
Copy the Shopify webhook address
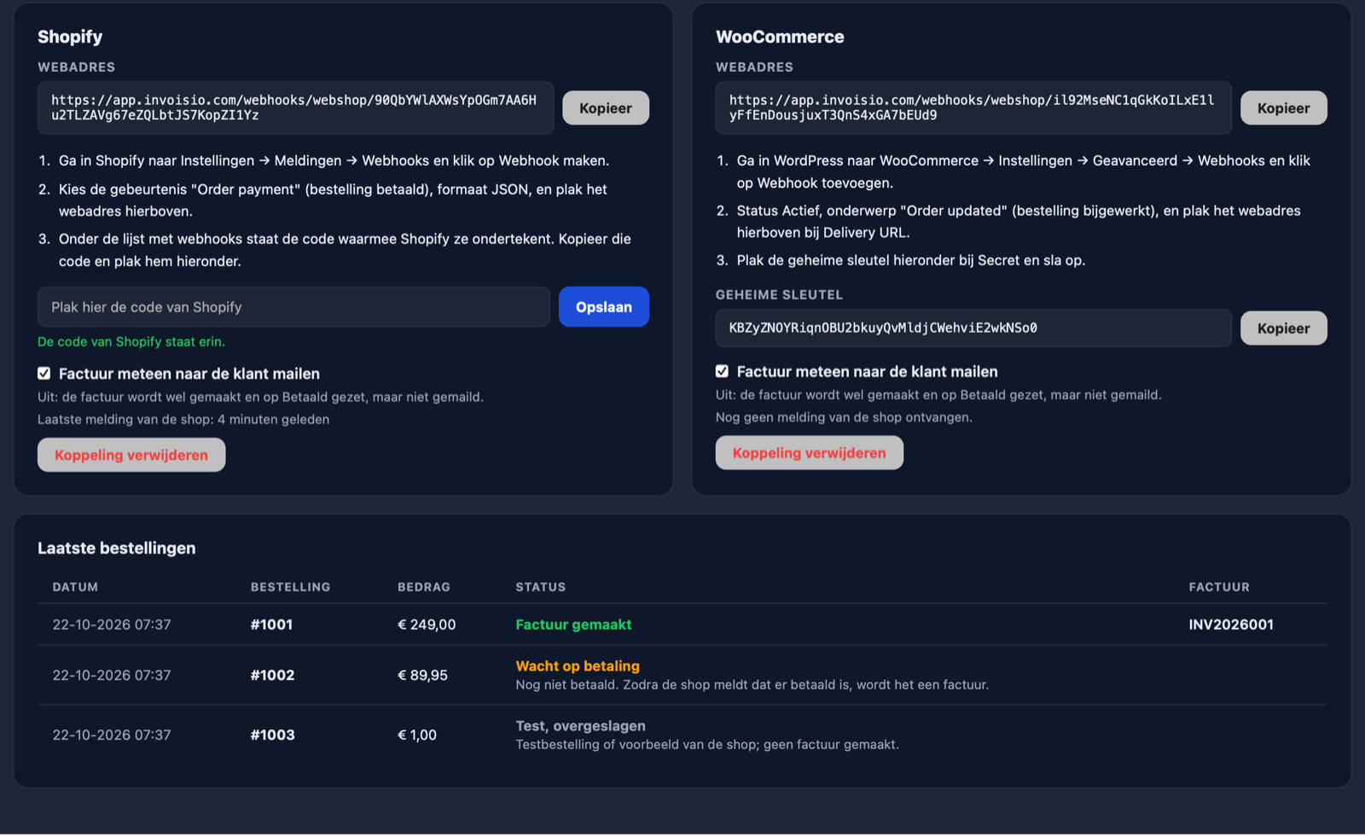tap(606, 108)
